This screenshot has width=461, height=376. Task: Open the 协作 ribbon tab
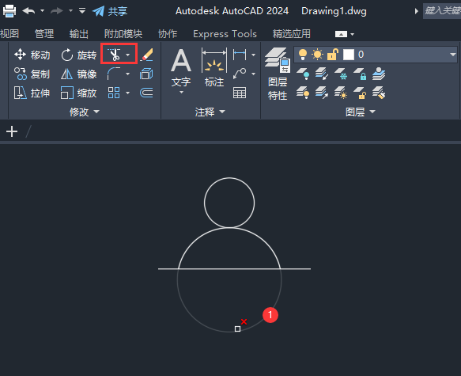(x=168, y=34)
